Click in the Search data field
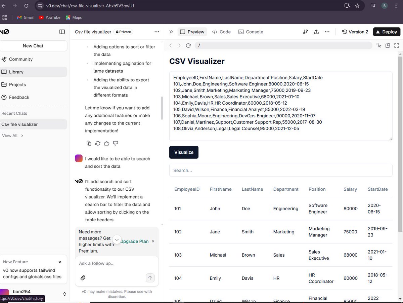Screen dimensions: 403x303 [281, 170]
